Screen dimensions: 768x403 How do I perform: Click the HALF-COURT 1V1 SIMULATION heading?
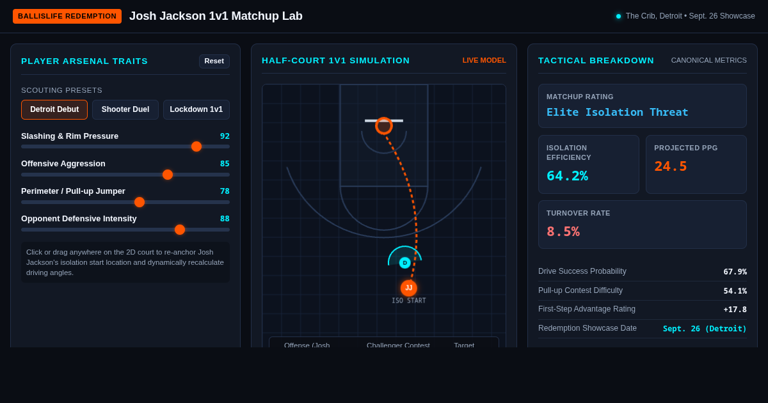coord(336,60)
